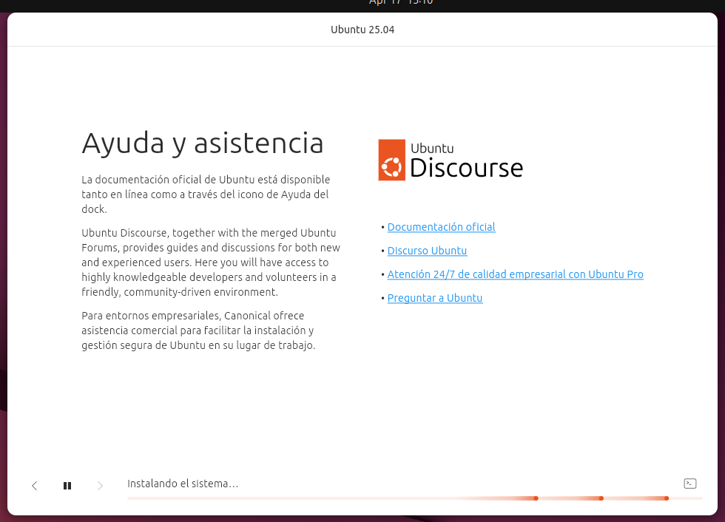Click the paragraph starting 'Ubuntu Discourse, together'
Viewport: 725px width, 522px height.
[x=211, y=262]
